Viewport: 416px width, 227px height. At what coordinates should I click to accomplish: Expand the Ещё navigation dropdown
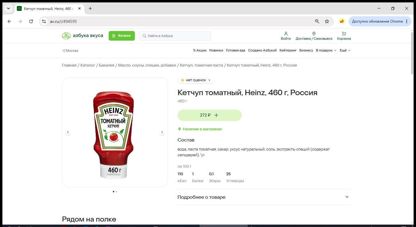(345, 51)
